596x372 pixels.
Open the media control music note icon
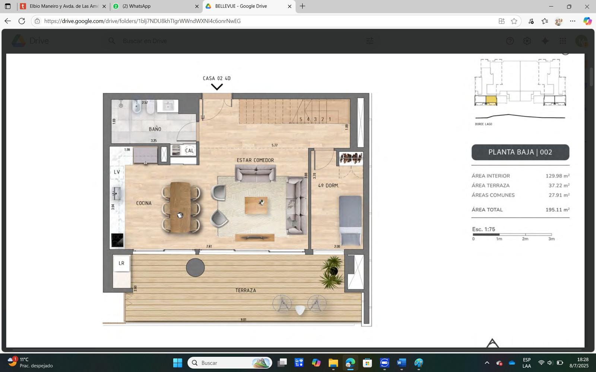531,21
